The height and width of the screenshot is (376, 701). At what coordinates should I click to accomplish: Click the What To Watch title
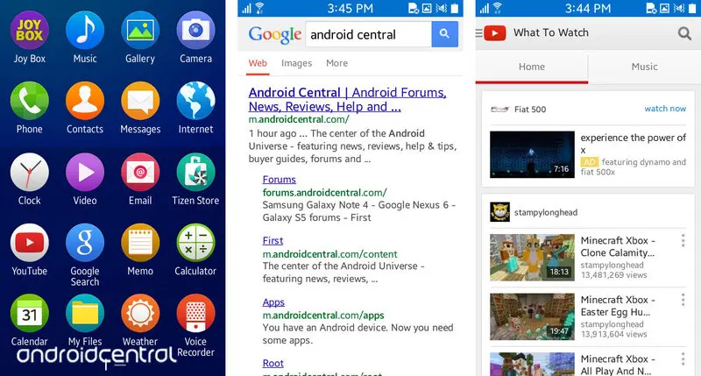551,32
